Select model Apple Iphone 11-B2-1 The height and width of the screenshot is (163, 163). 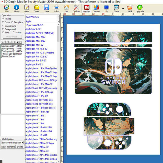[35, 116]
